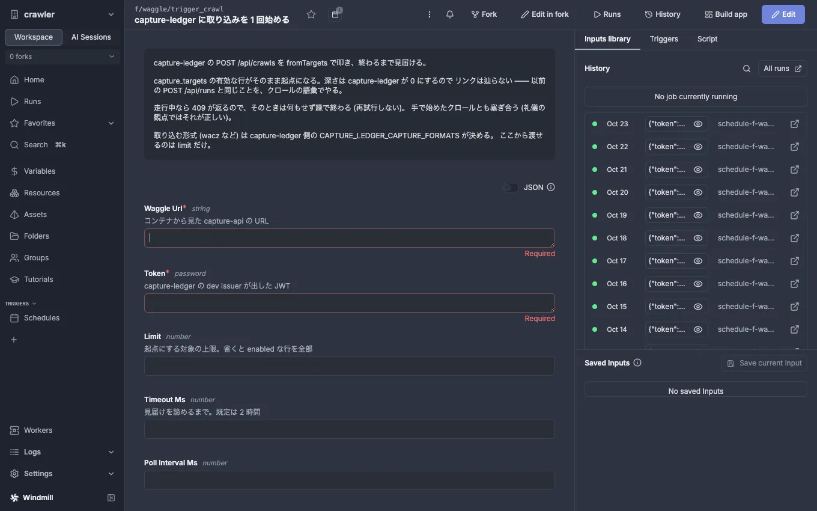817x511 pixels.
Task: Click the blue Edit button
Action: [x=783, y=14]
